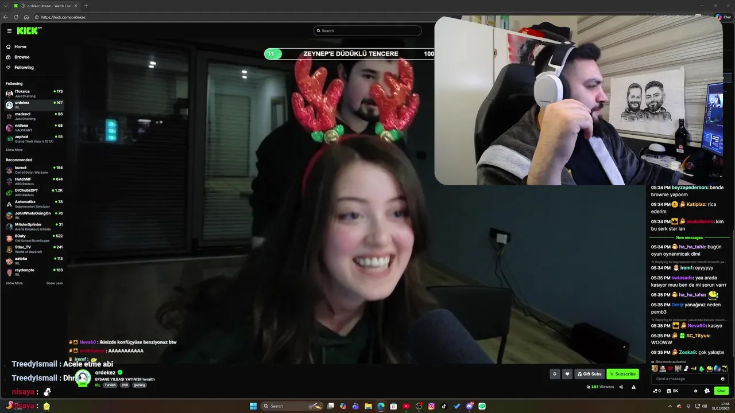Open JohnWhatsGoingOn IRL channel
Viewport: 735px width, 413px height.
34,215
